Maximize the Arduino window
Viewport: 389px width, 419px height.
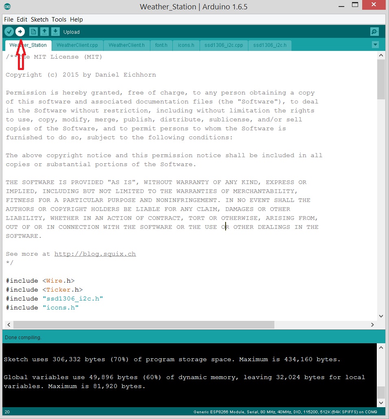[x=355, y=5]
